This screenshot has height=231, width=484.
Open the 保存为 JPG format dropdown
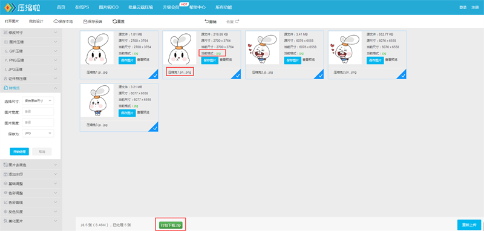(38, 133)
